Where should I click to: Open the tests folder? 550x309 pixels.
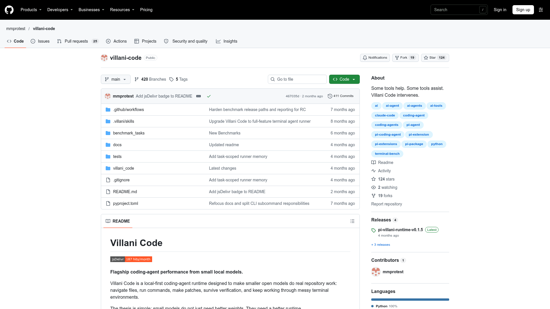[x=117, y=157]
